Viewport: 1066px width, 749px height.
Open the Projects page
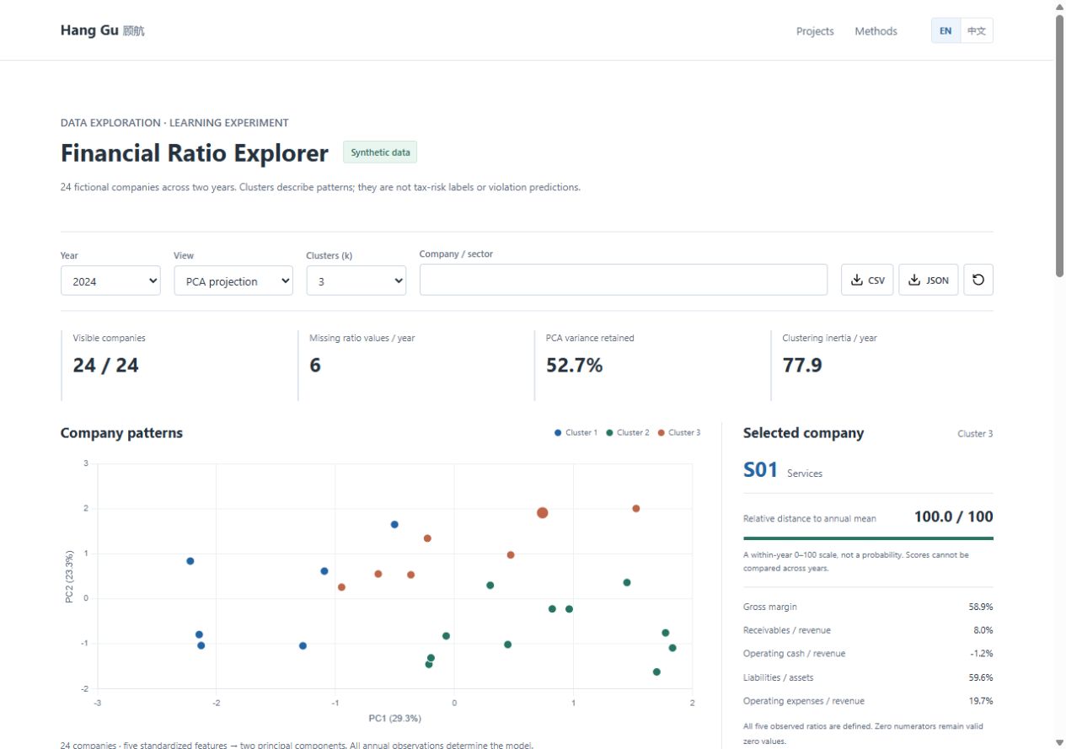[815, 31]
